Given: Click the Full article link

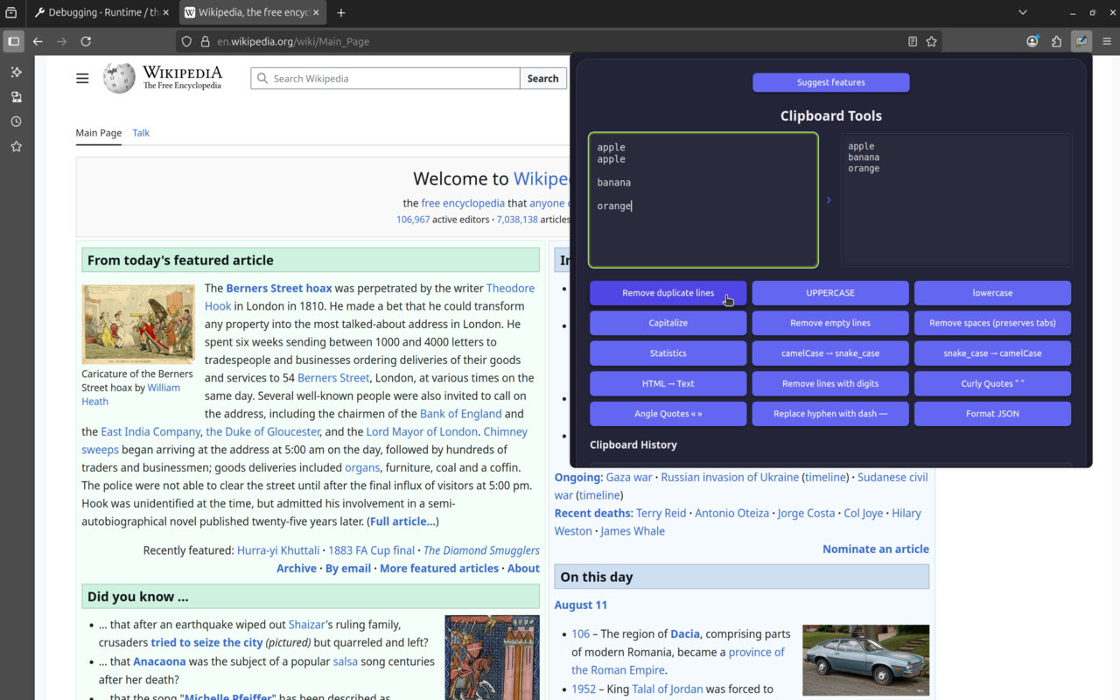Looking at the screenshot, I should coord(402,521).
